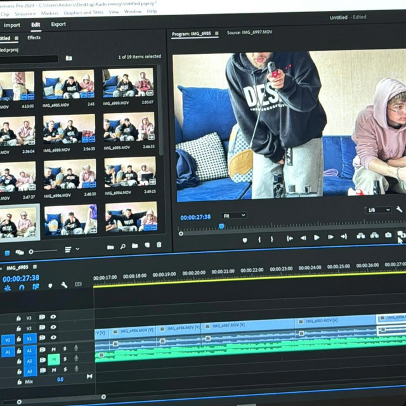This screenshot has height=406, width=406.
Task: Export a frame with the camera icon
Action: pos(388,235)
